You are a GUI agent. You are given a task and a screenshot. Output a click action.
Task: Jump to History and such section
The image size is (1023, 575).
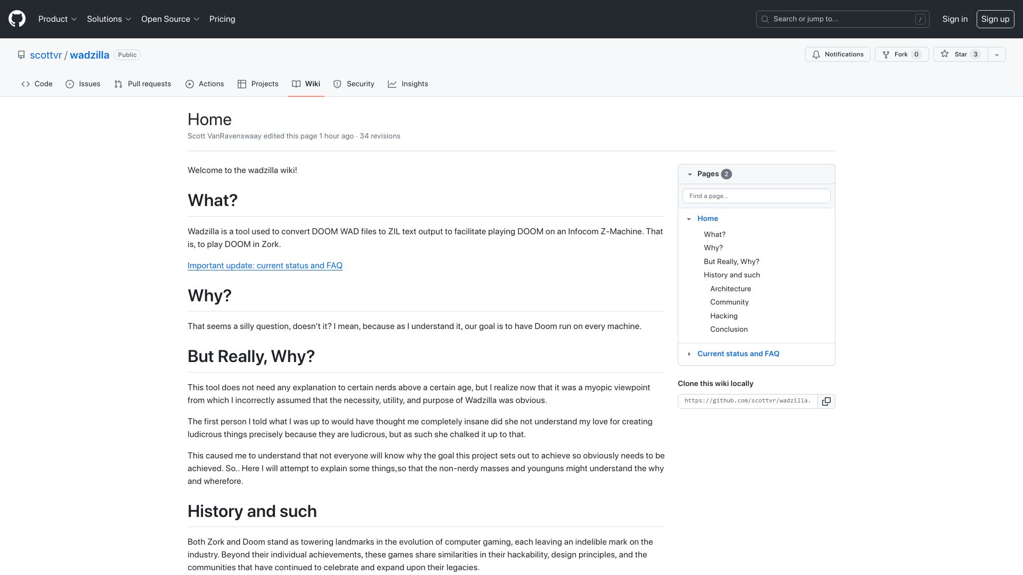click(x=732, y=275)
